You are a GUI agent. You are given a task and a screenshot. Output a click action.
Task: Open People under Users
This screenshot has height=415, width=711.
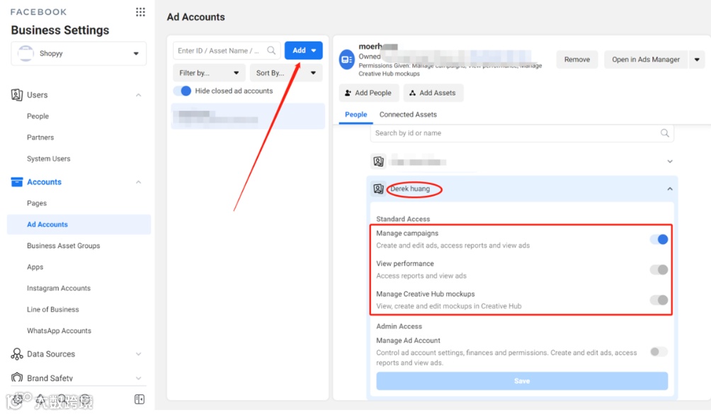[38, 116]
